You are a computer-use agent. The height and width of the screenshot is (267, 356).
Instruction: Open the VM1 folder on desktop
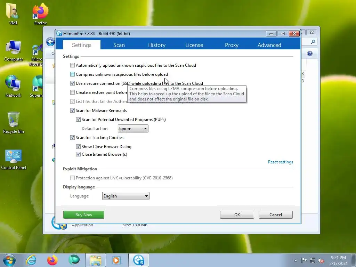click(13, 14)
